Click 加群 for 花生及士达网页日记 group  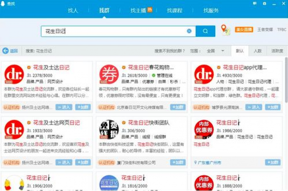83,163
